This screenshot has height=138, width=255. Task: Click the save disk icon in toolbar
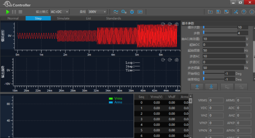218,12
